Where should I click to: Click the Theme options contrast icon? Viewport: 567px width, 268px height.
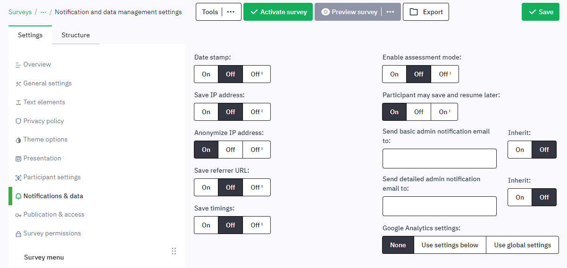coord(18,140)
